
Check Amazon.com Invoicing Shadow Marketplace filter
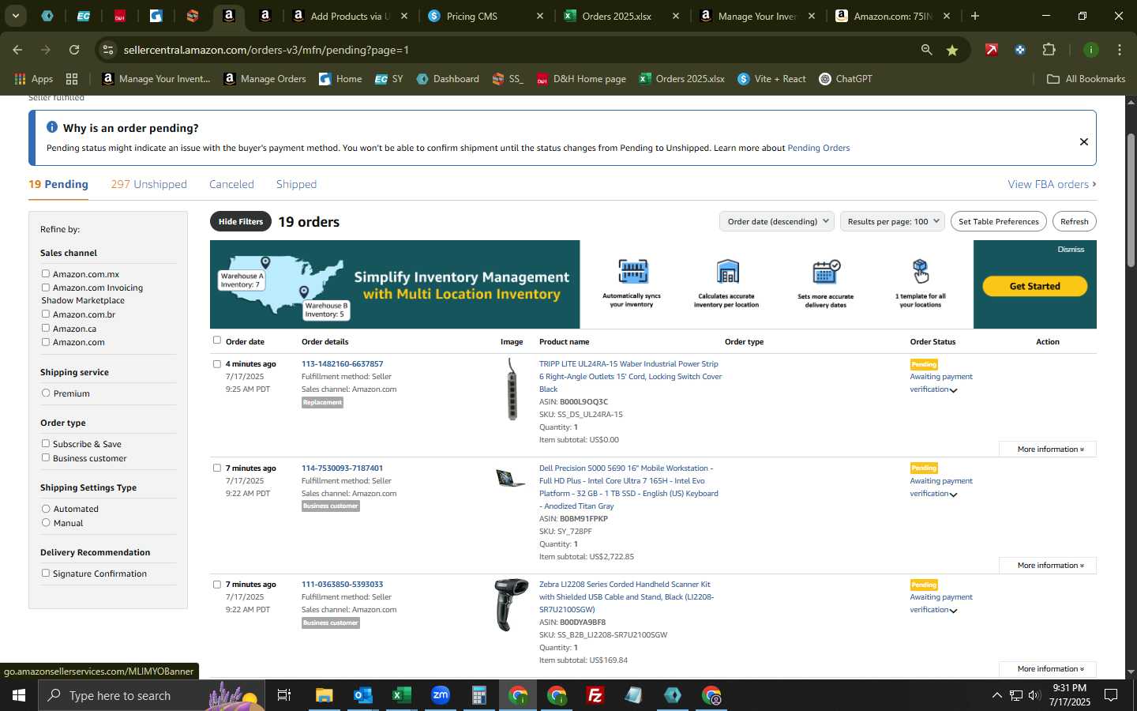click(46, 288)
